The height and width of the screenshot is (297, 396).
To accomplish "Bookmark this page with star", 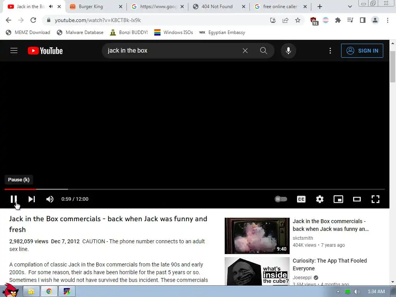I will click(298, 20).
